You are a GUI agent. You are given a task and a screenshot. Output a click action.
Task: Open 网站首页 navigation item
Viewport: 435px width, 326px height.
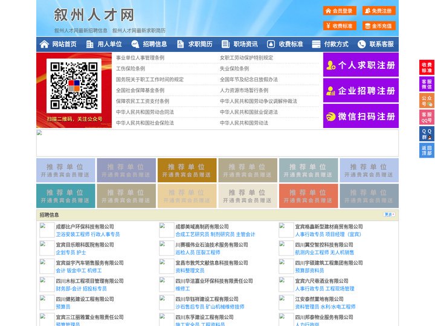coord(59,44)
